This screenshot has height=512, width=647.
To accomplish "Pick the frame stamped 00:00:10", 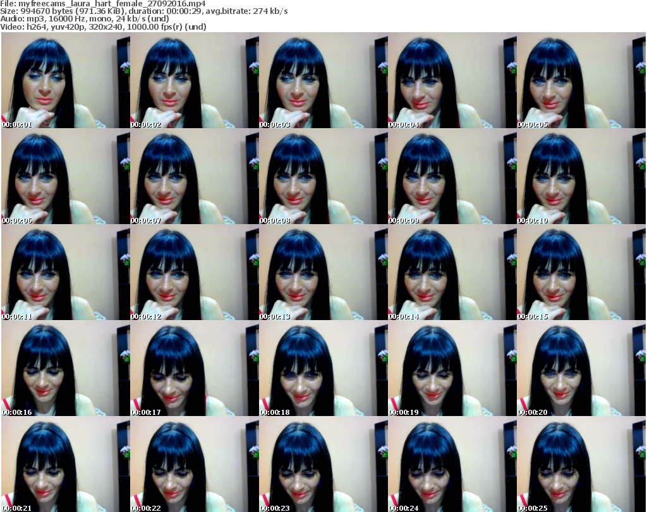I will point(581,178).
